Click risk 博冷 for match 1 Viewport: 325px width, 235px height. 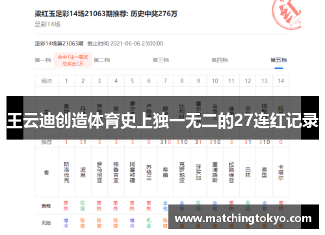(x=66, y=223)
